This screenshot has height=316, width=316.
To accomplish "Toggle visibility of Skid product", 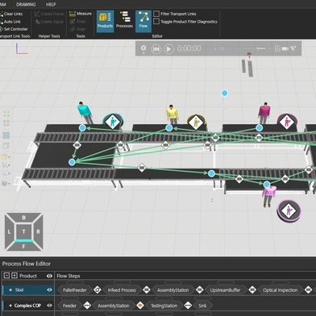I will click(x=49, y=290).
